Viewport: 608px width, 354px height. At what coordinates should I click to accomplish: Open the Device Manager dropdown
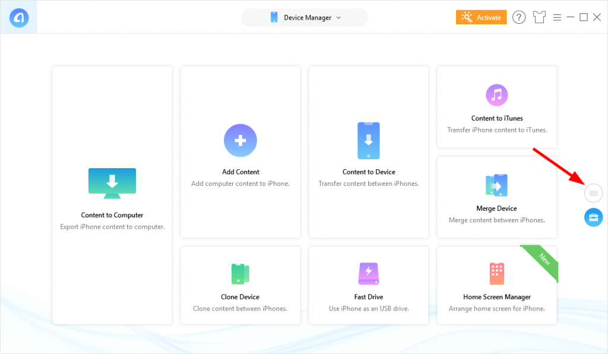(x=305, y=18)
